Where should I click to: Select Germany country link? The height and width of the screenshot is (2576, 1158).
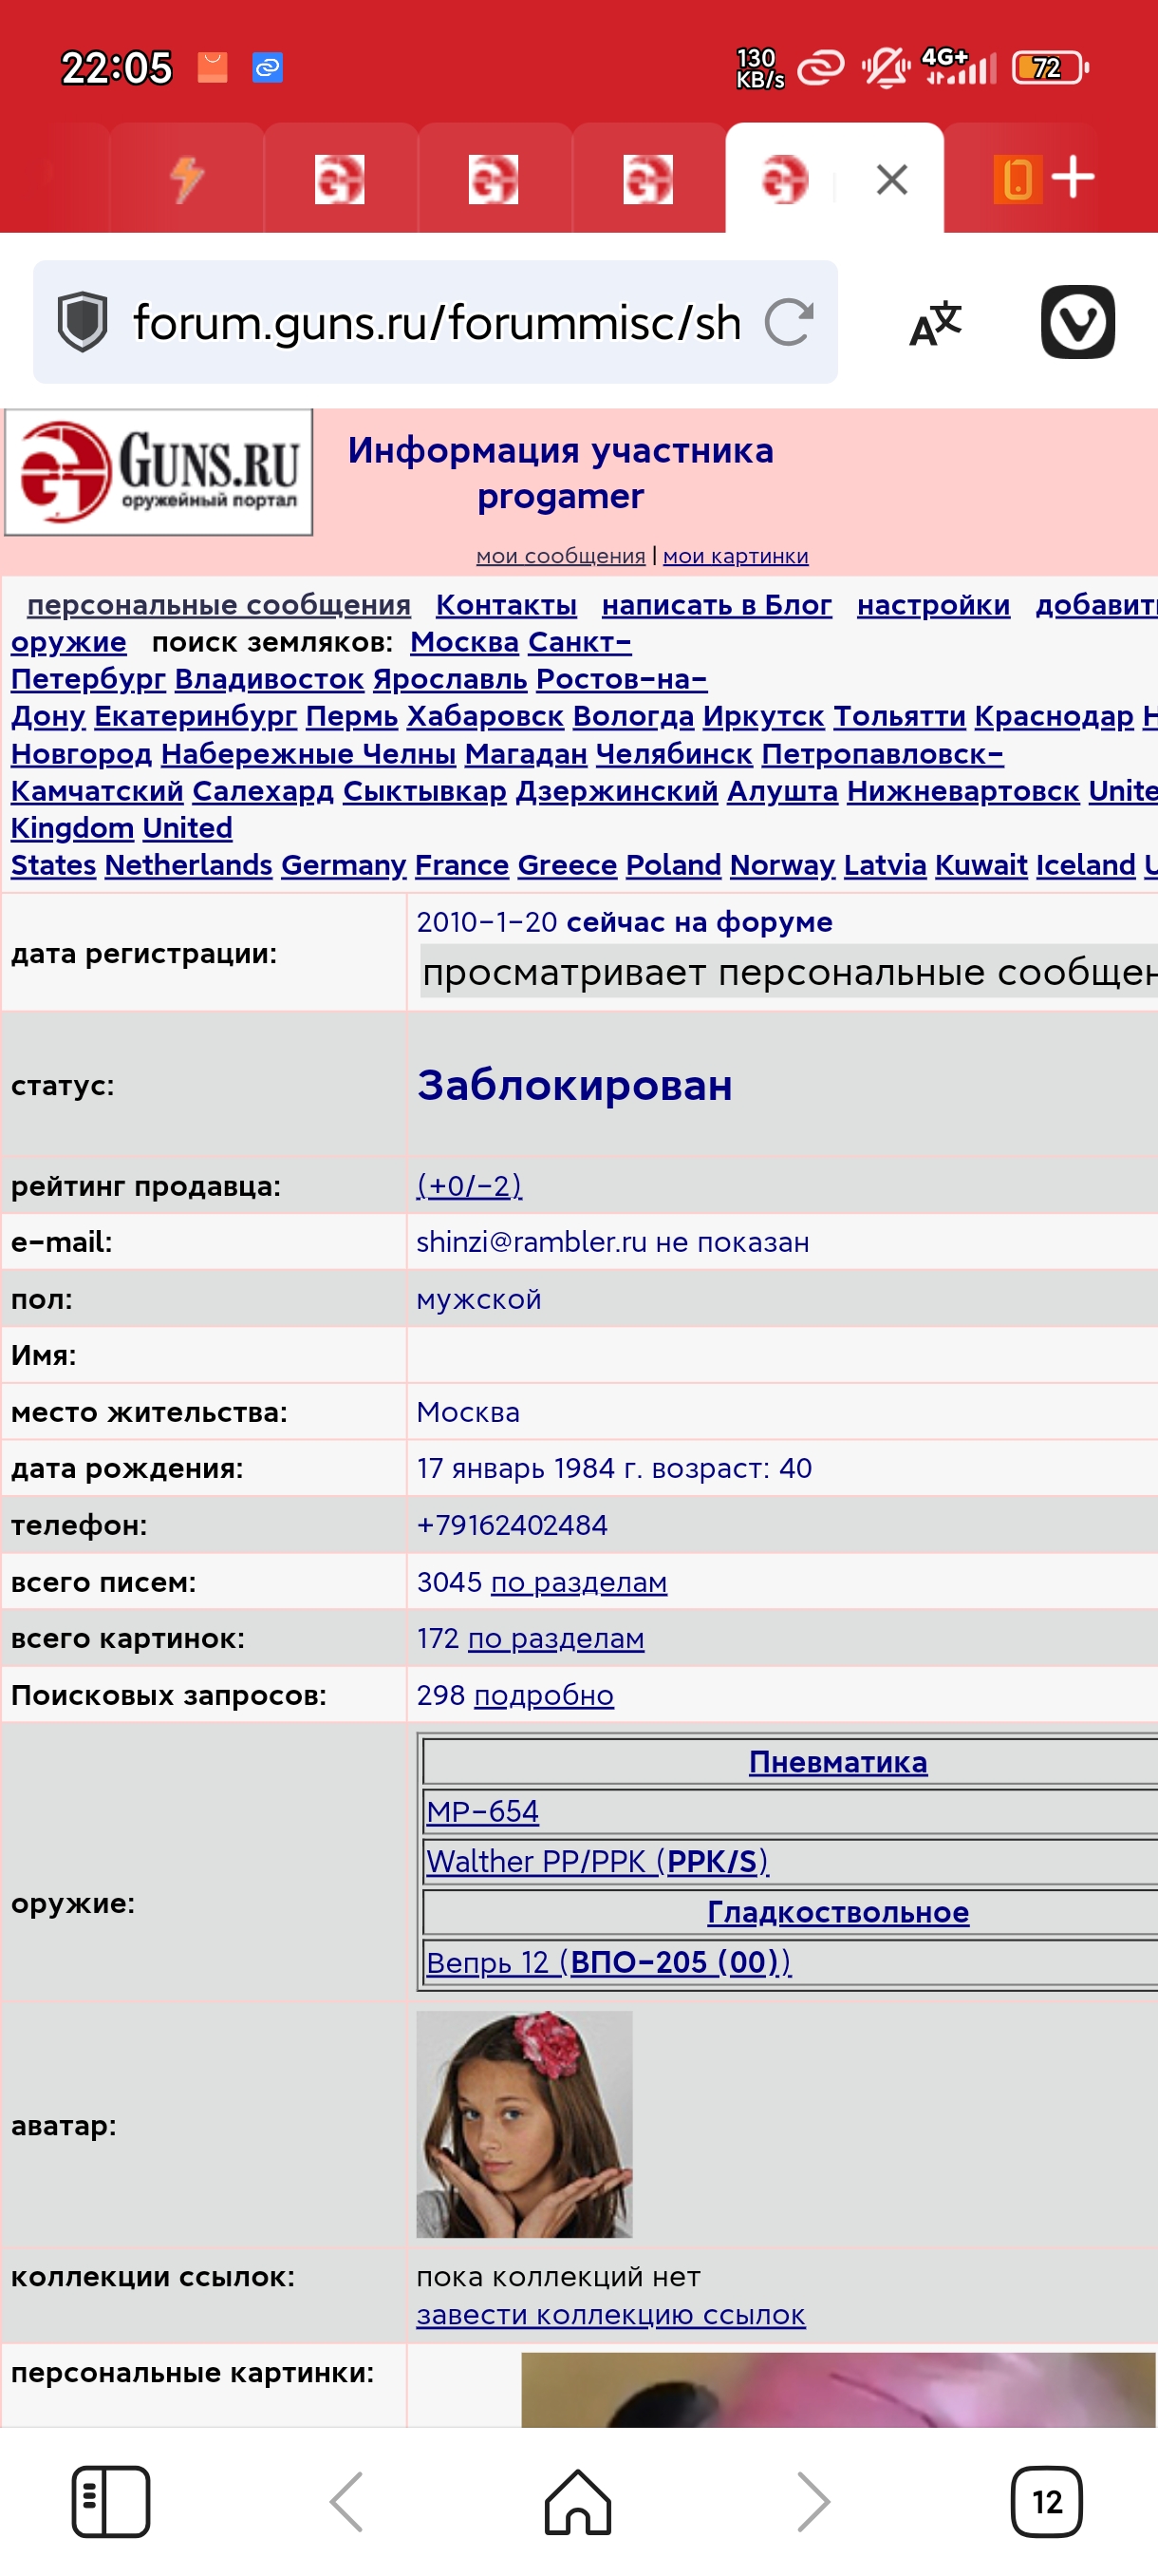pyautogui.click(x=344, y=865)
